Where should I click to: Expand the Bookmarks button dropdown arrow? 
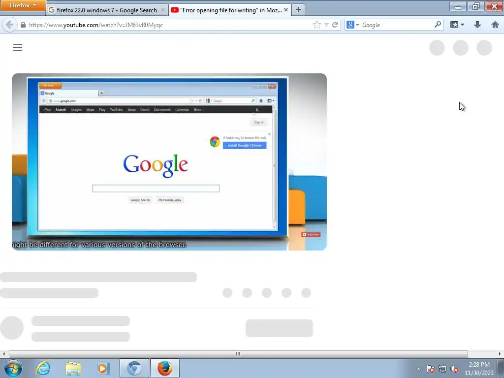coord(462,25)
